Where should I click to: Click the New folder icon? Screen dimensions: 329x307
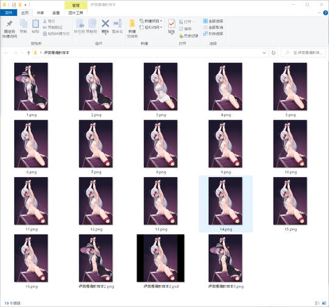pyautogui.click(x=132, y=24)
